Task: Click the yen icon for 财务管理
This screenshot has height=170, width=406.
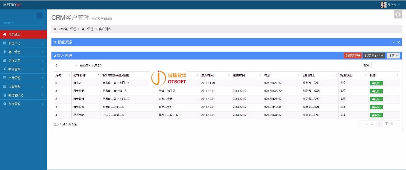Action: [x=5, y=69]
